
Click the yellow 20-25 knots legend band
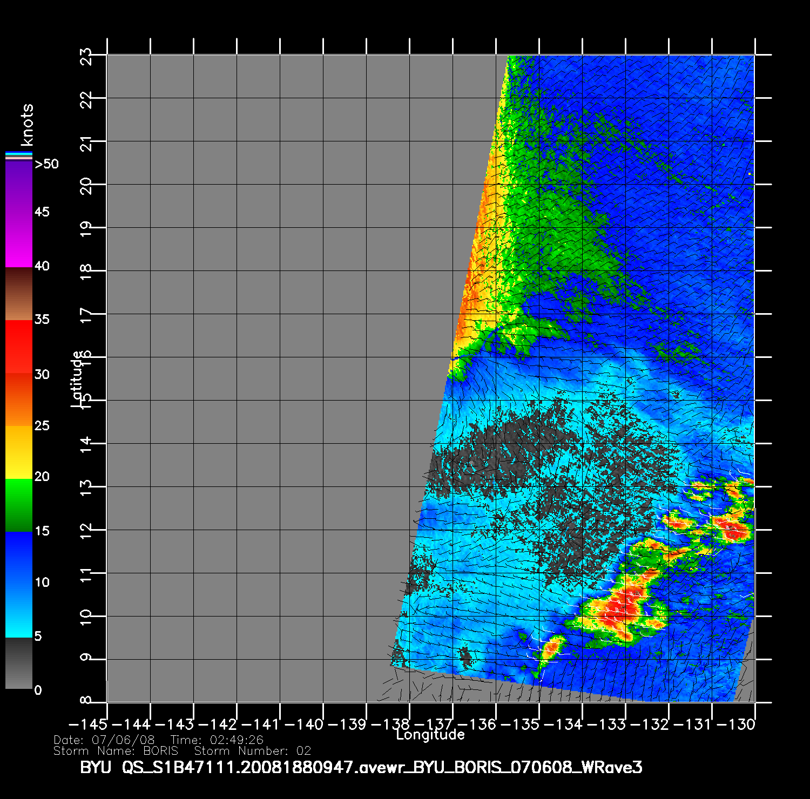18,452
